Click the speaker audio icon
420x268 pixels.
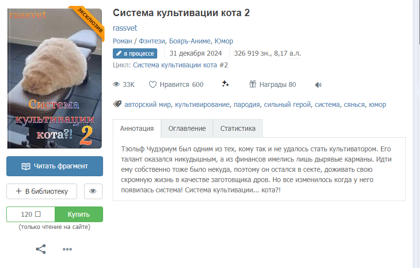click(x=318, y=85)
